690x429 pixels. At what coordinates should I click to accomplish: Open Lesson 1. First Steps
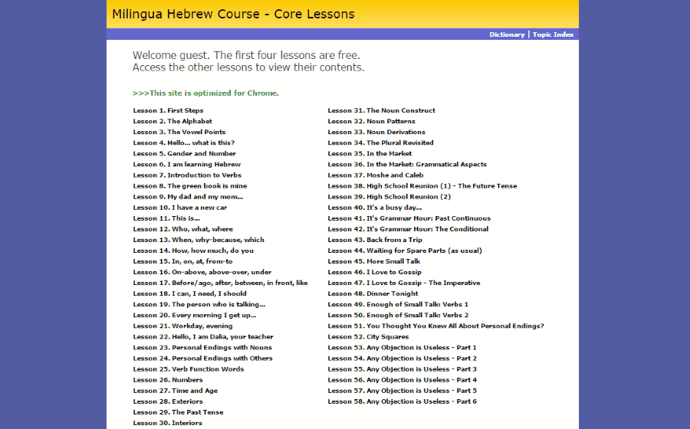[x=168, y=110]
